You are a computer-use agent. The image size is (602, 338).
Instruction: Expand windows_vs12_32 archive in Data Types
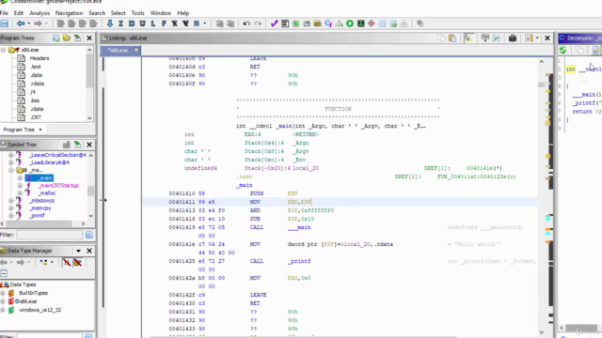click(3, 310)
